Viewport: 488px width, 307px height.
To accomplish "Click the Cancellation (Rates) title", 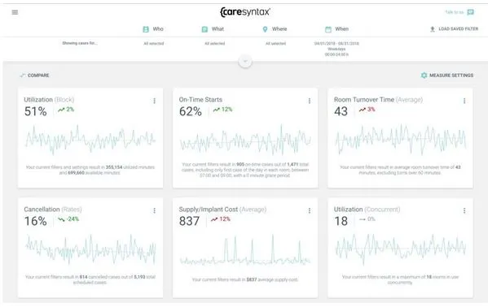I will [53, 210].
